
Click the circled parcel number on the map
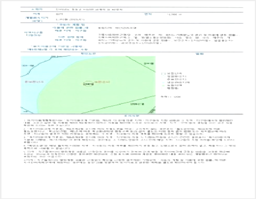(x=88, y=84)
